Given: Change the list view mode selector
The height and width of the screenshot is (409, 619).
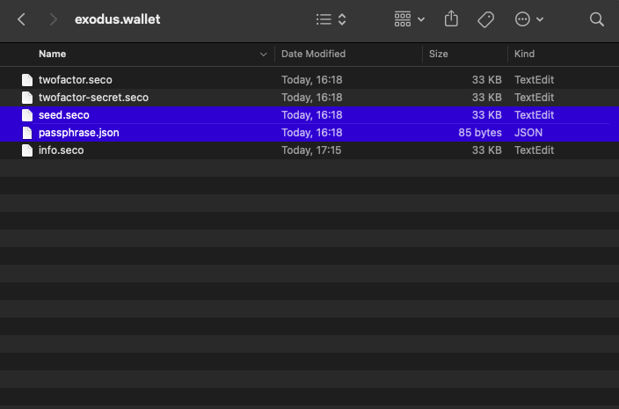Looking at the screenshot, I should [331, 18].
